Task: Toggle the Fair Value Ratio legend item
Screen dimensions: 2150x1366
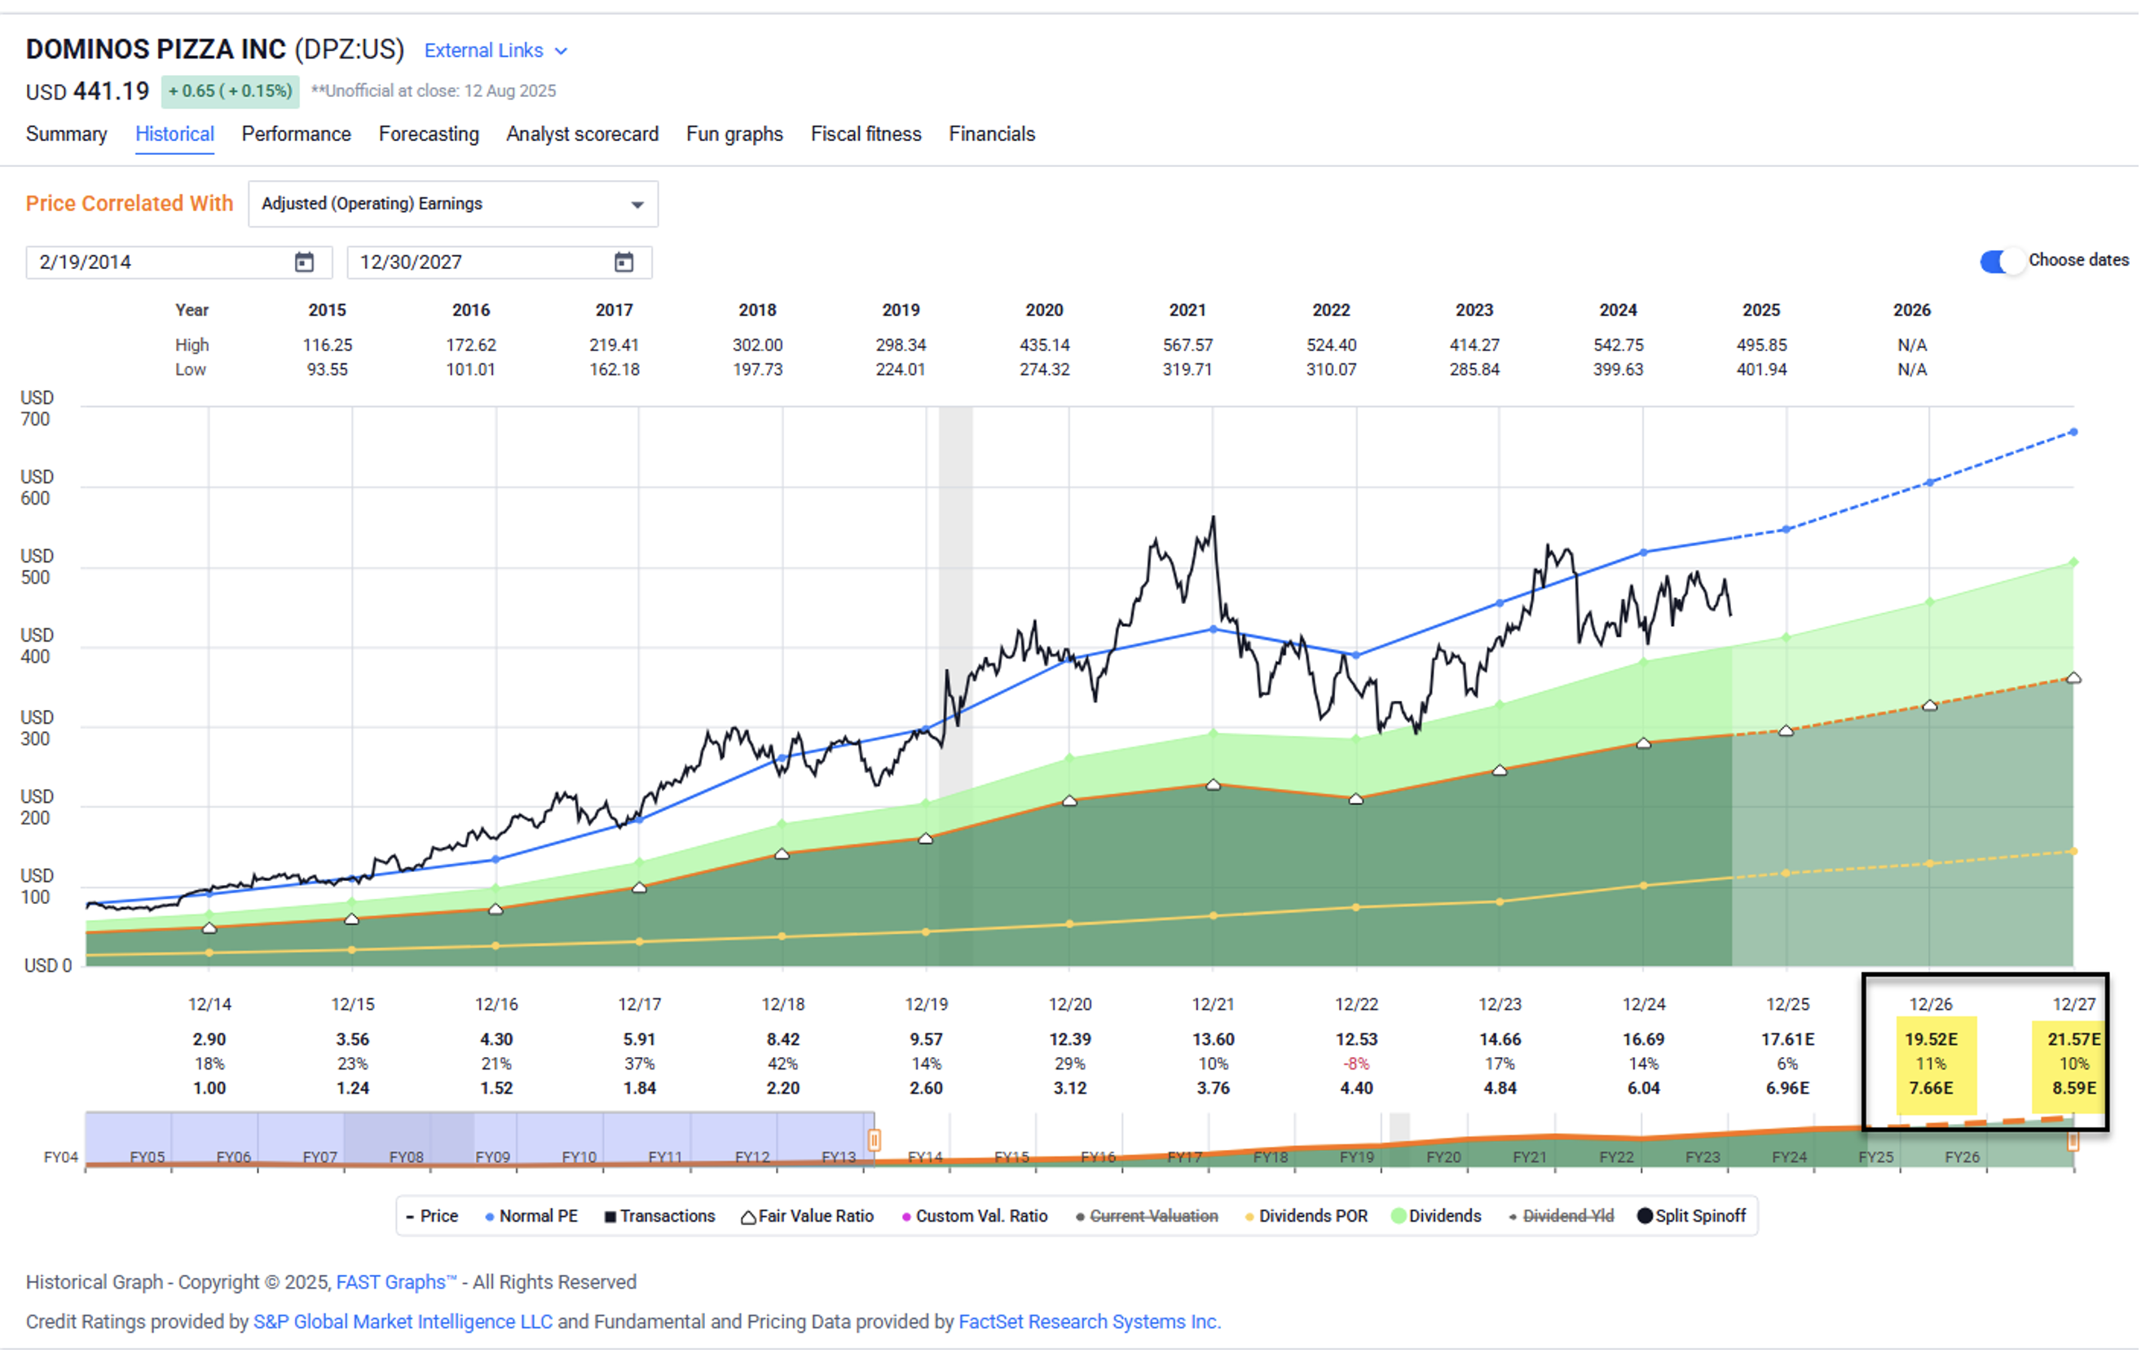Action: [808, 1216]
